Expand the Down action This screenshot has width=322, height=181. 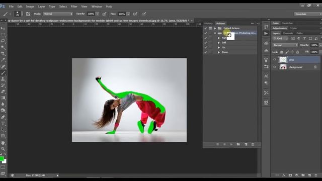219,52
